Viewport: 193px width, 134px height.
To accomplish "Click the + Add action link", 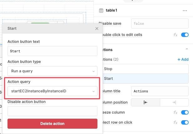I will click(x=183, y=59).
